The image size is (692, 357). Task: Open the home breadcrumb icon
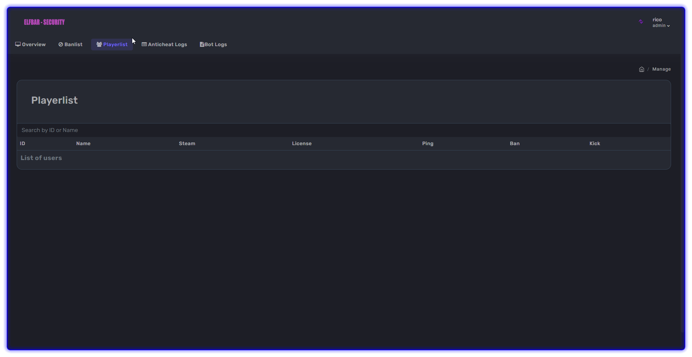642,69
